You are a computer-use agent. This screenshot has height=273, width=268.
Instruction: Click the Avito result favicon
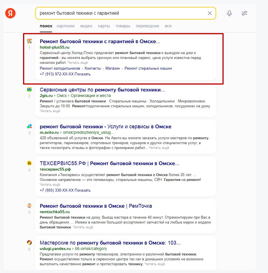(29, 126)
